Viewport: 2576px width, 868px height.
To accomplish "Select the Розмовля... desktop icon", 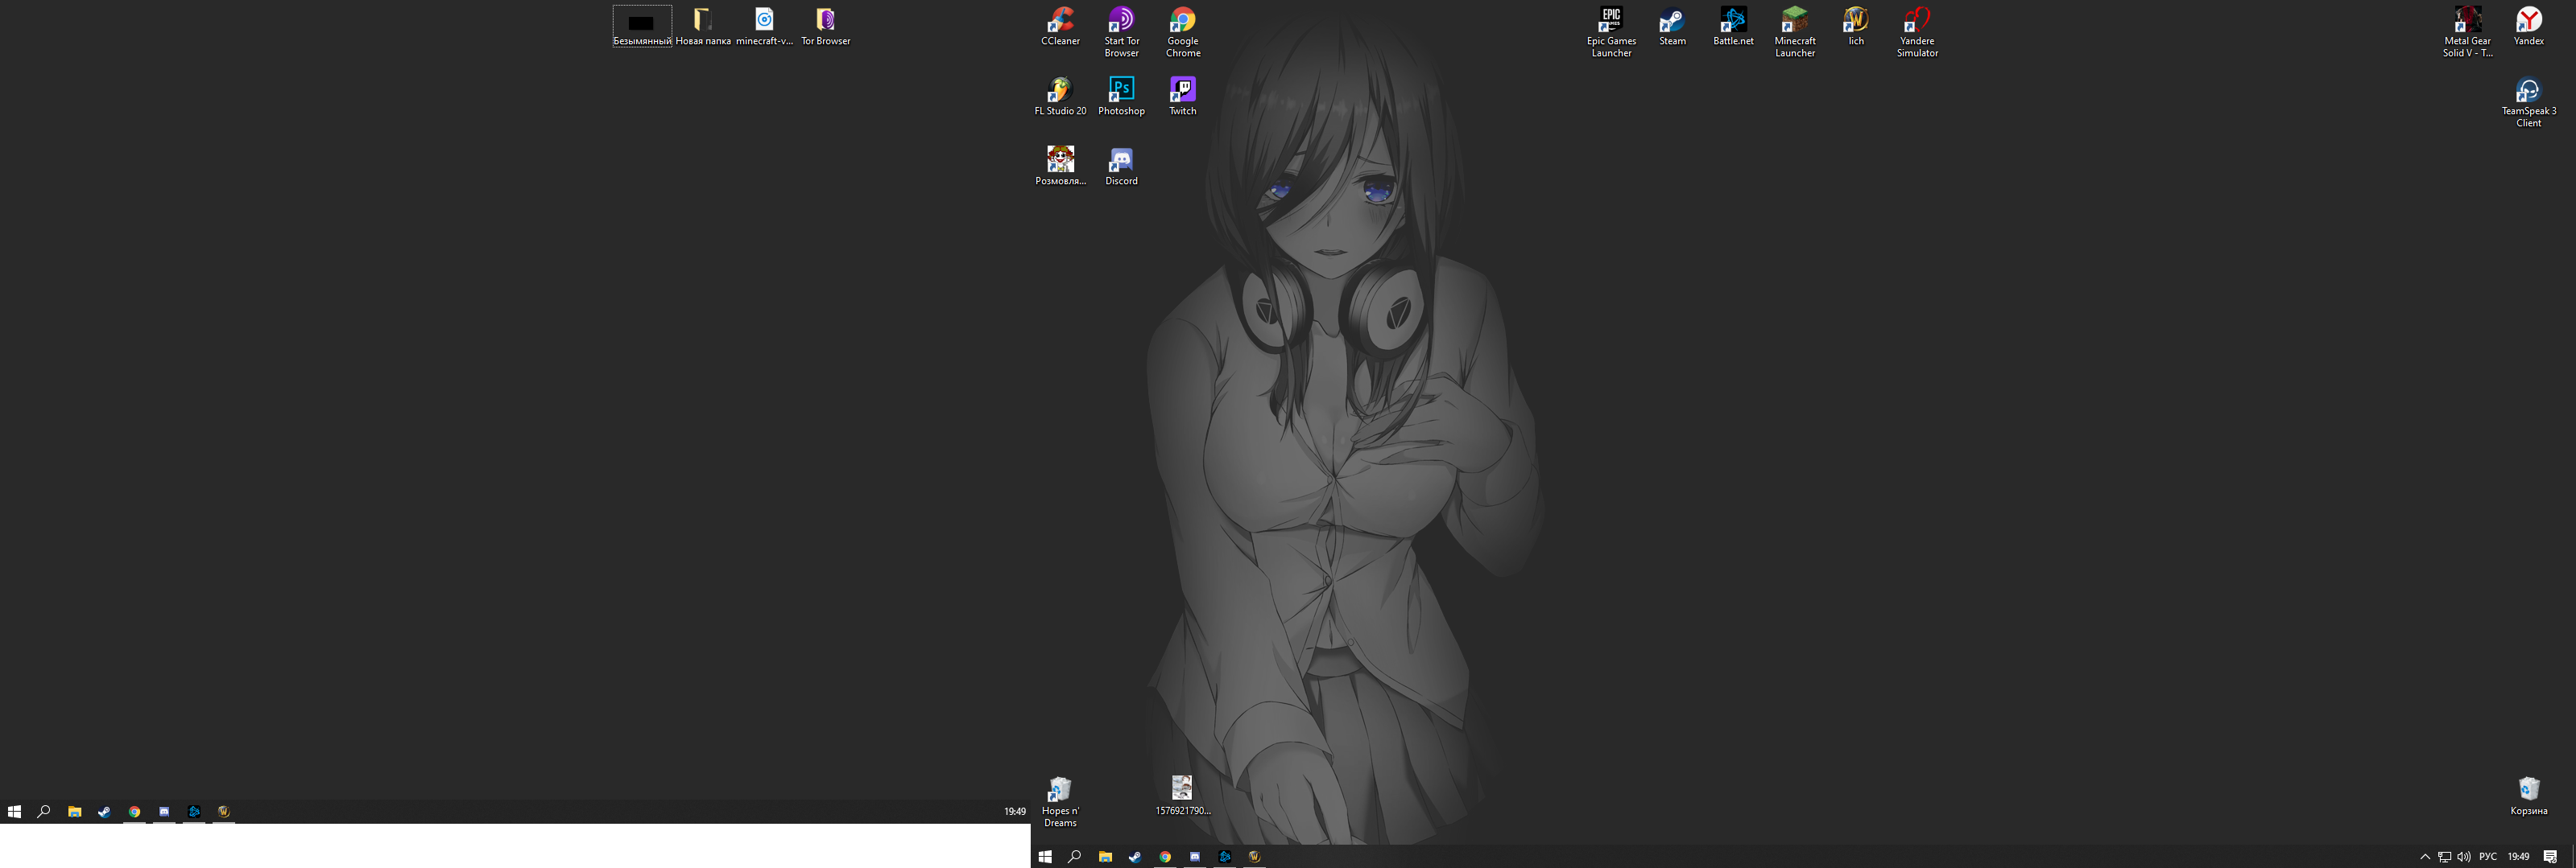I will click(1060, 166).
